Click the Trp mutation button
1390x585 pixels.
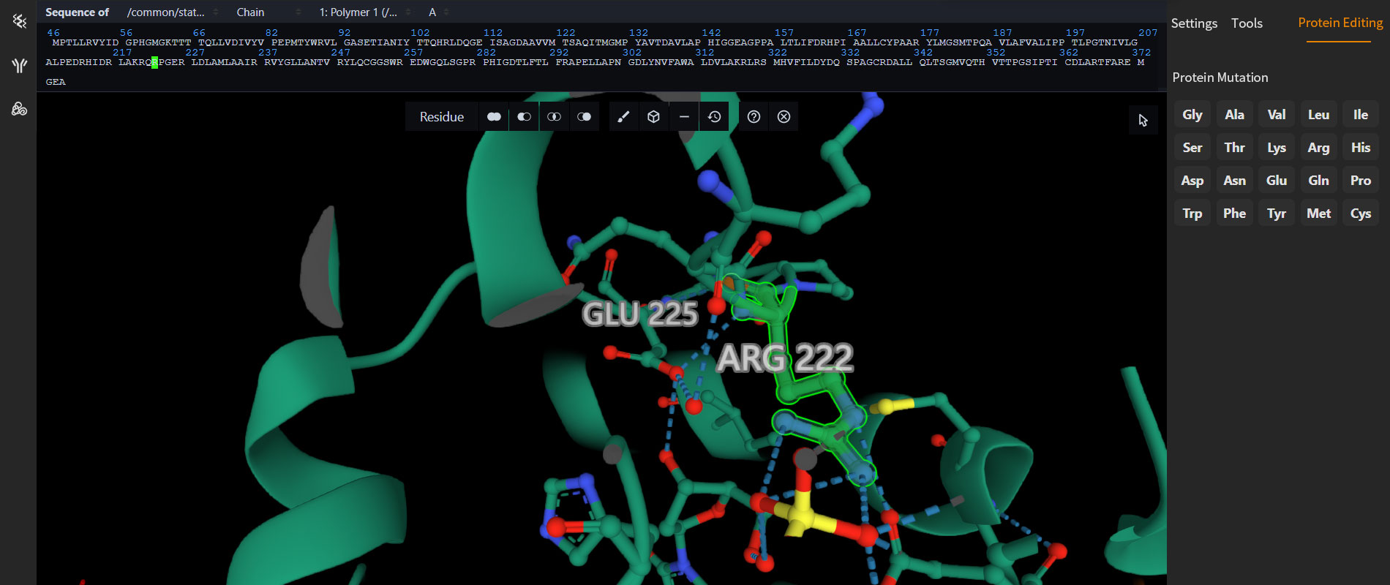(1192, 214)
